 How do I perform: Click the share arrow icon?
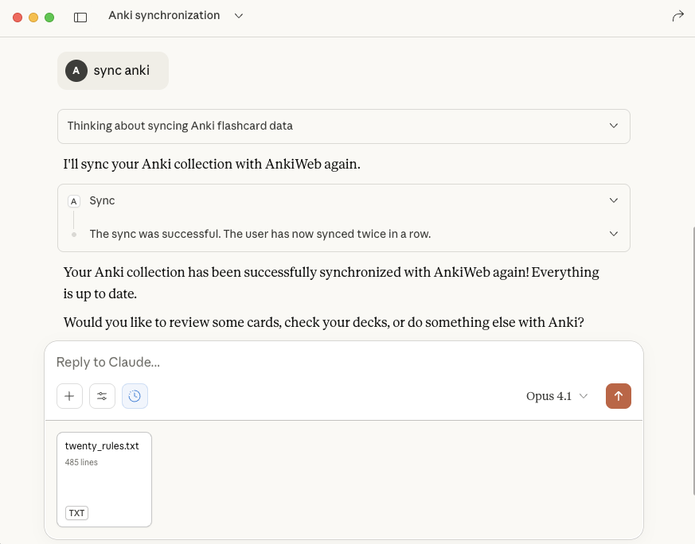point(677,16)
